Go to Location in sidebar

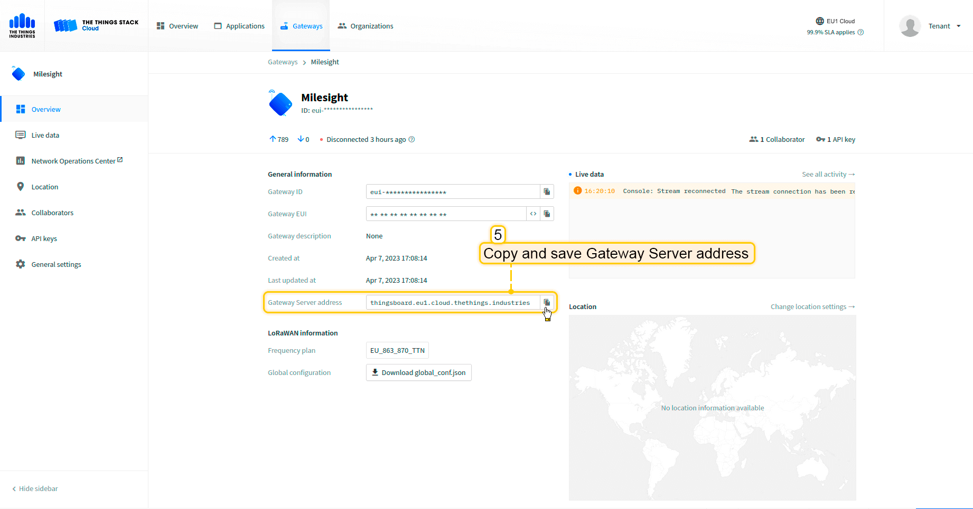click(x=44, y=187)
